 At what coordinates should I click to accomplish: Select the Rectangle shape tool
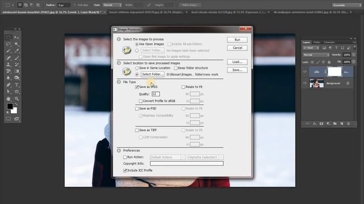click(x=16, y=92)
